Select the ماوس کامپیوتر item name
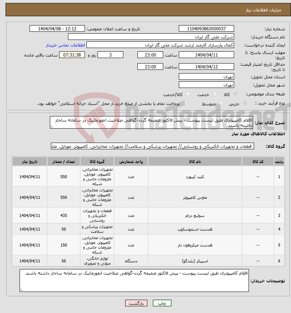This screenshot has height=313, width=291. 195,197
